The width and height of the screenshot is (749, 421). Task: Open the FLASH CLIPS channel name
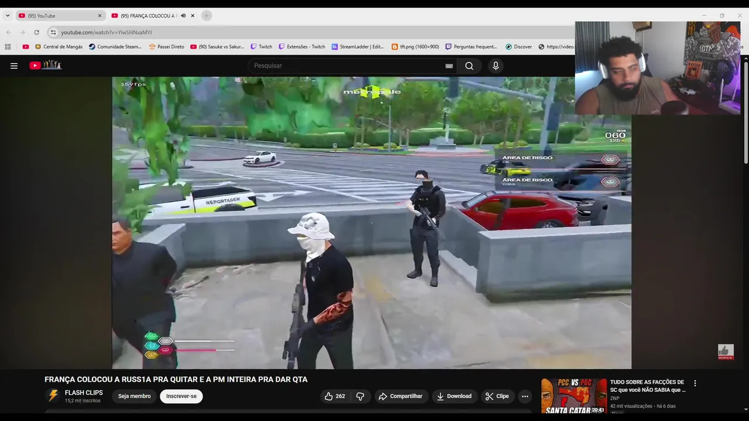[x=84, y=393]
